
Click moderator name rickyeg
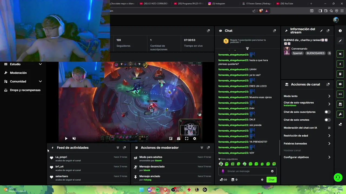[147, 180]
